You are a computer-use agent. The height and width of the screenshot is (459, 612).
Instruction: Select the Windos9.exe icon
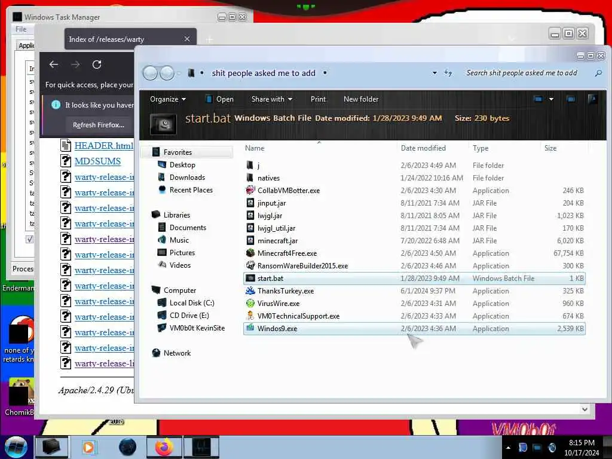250,328
